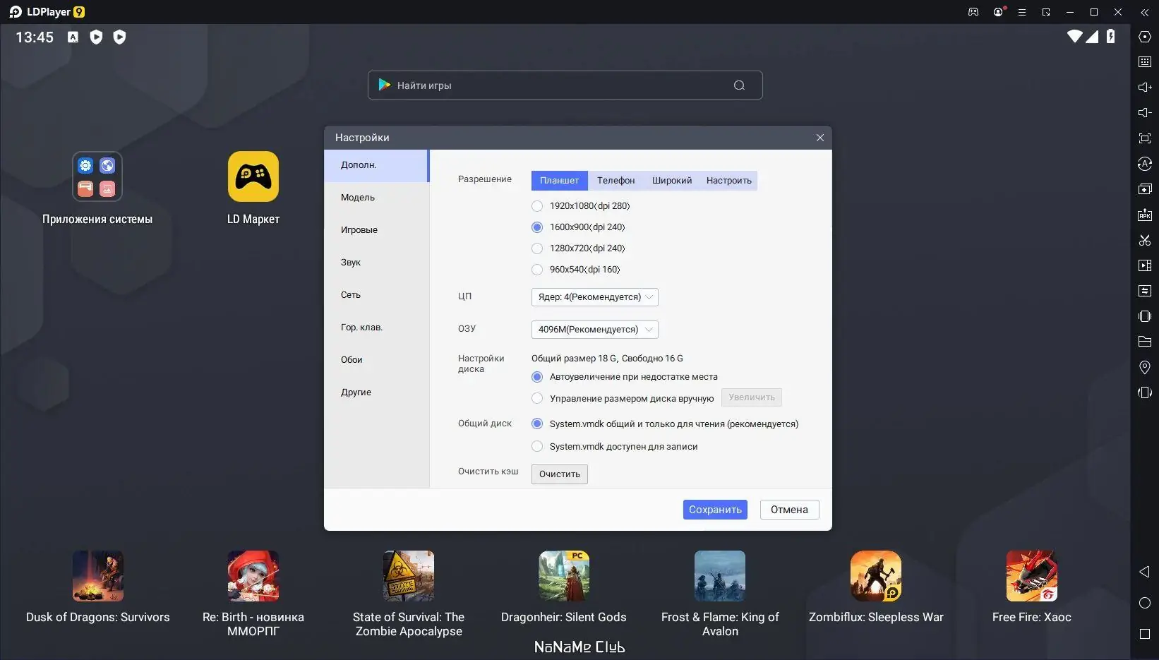The image size is (1159, 660).
Task: Open the shared folder icon in sidebar
Action: [x=1145, y=342]
